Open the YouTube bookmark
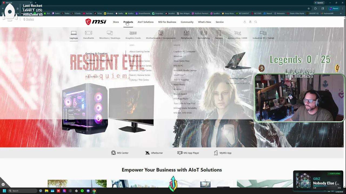Viewport: 346px width, 194px height. tap(88, 13)
